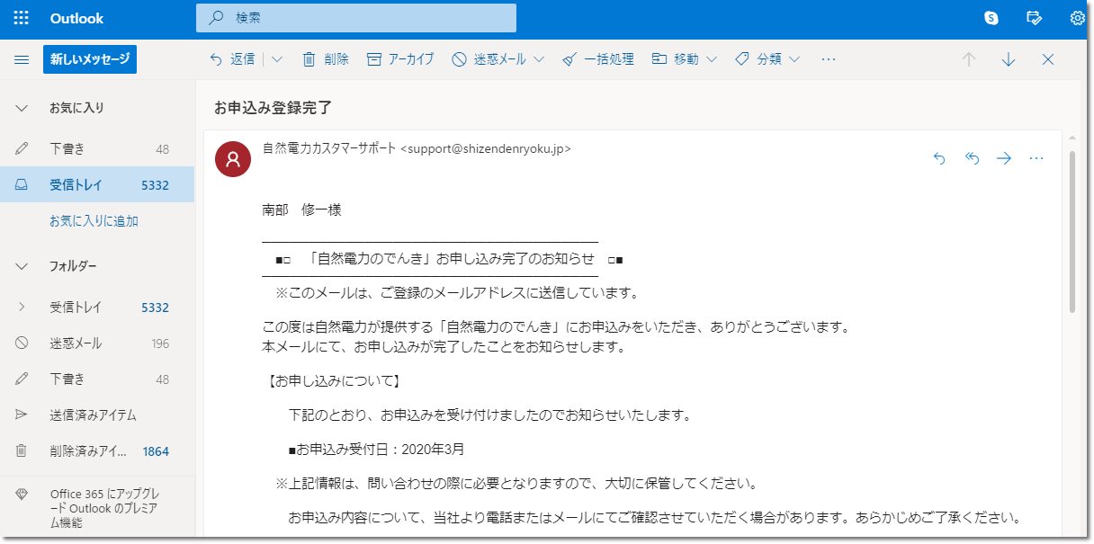Open the 迷惑メール folder

[97, 343]
